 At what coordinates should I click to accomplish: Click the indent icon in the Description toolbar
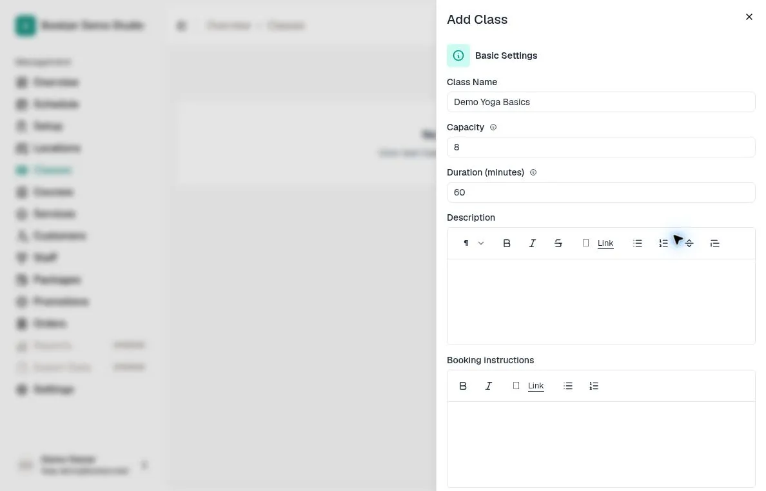pos(714,243)
